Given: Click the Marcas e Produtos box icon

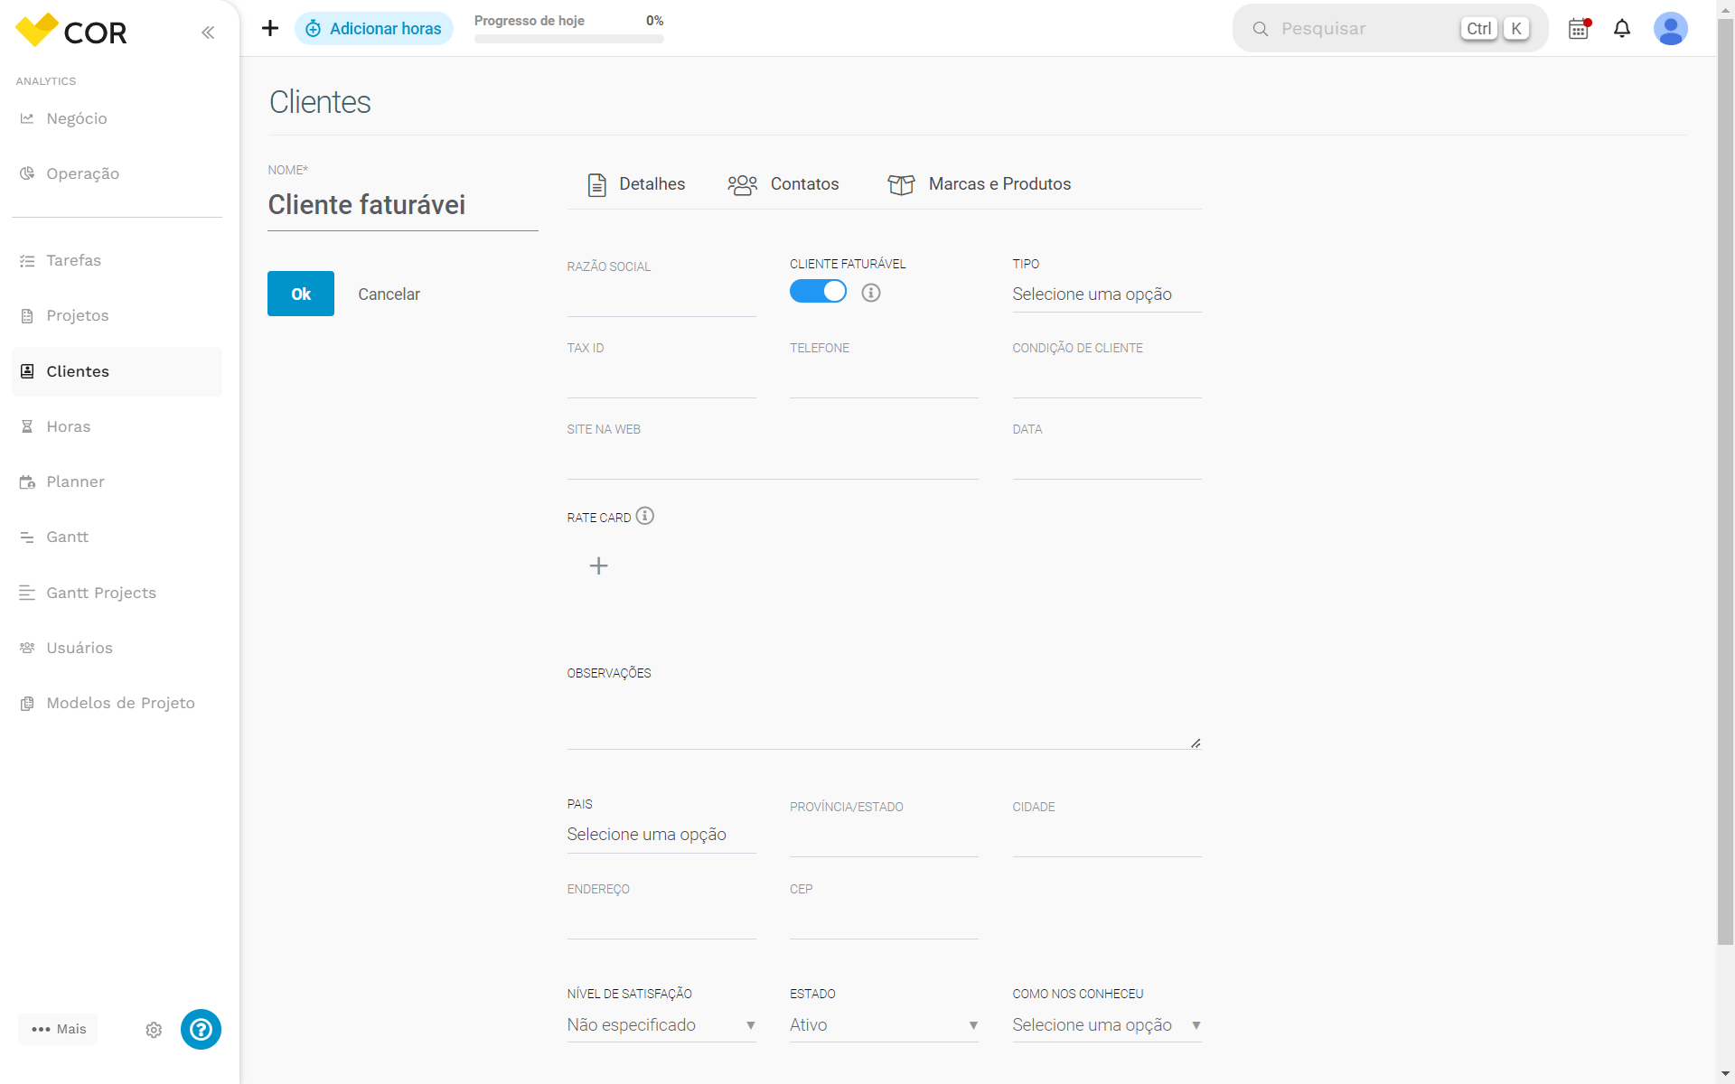Looking at the screenshot, I should 901,184.
